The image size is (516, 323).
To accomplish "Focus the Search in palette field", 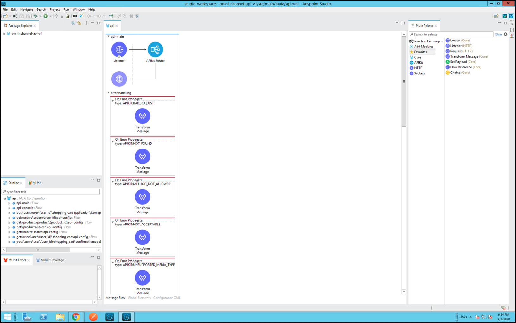I will pos(451,35).
